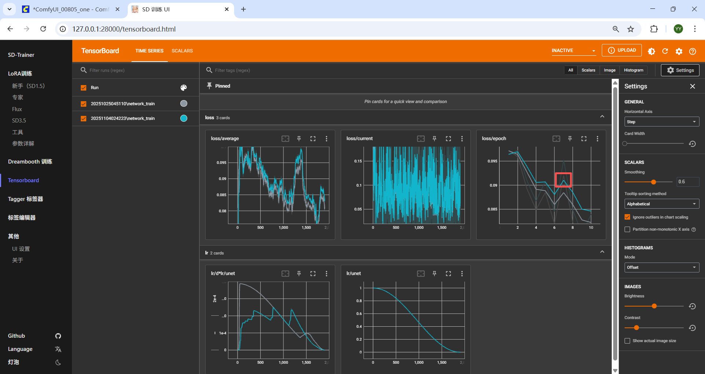Reload TensorBoard data
Screen dimensions: 705x374
[665, 51]
